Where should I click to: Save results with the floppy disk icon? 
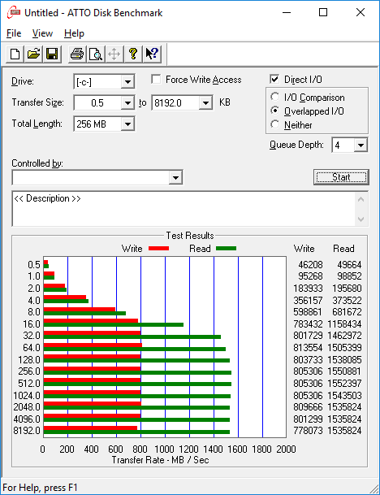(52, 54)
